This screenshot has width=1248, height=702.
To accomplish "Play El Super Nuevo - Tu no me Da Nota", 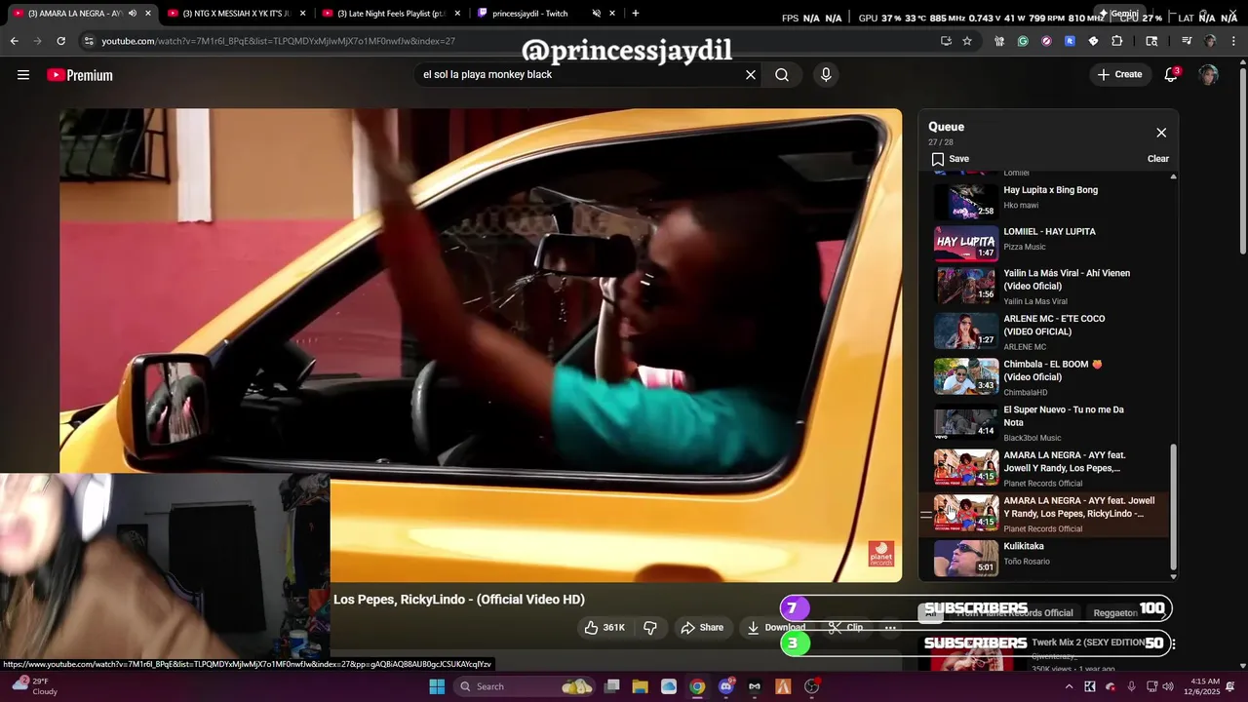I will (x=1043, y=422).
